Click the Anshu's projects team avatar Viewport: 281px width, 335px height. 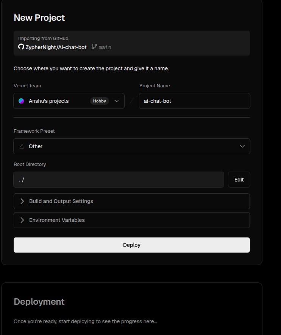22,101
